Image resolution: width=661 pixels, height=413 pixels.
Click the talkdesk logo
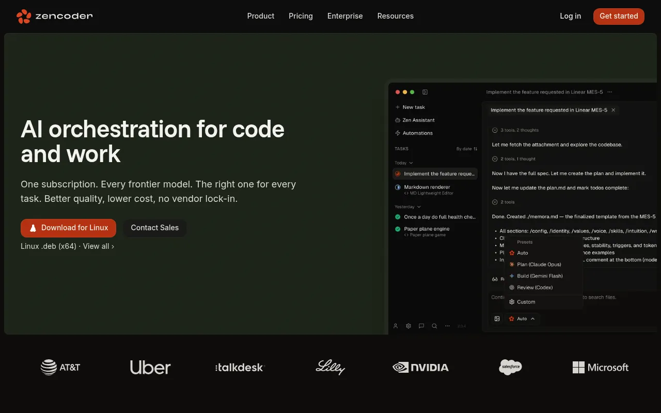(x=240, y=367)
